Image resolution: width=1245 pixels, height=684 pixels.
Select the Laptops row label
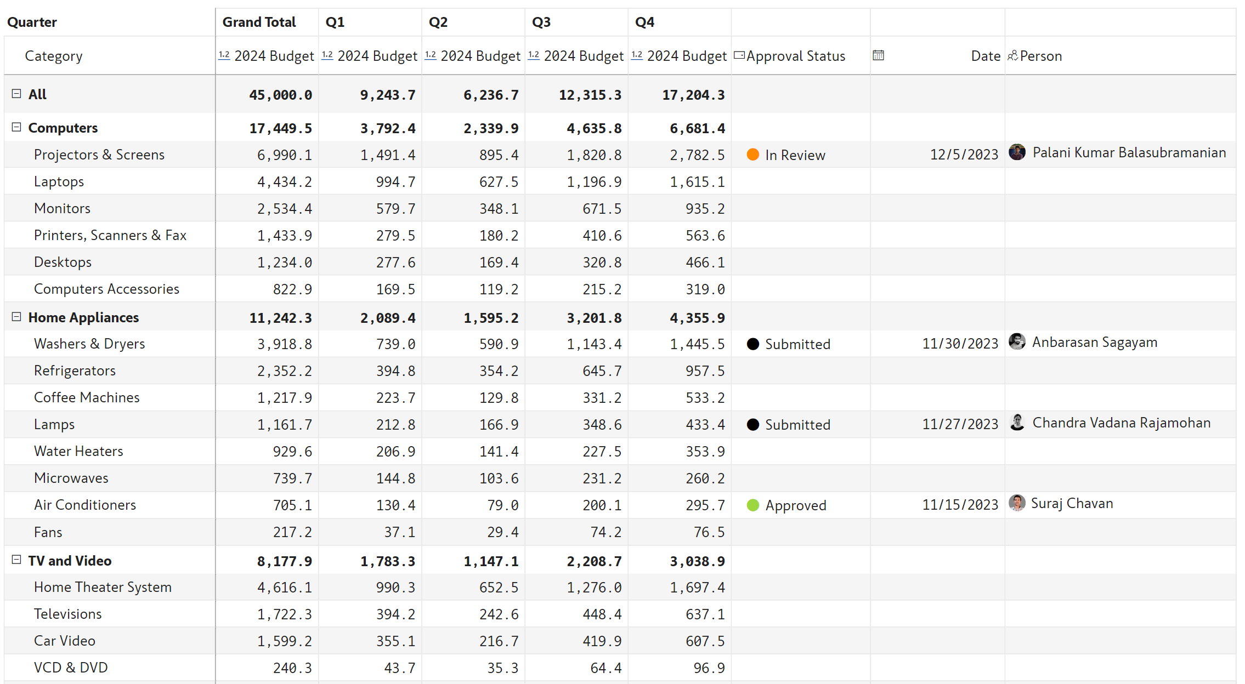(x=59, y=181)
